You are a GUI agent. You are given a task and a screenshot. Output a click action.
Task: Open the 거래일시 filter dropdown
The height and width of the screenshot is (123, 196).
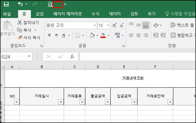pyautogui.click(x=61, y=102)
